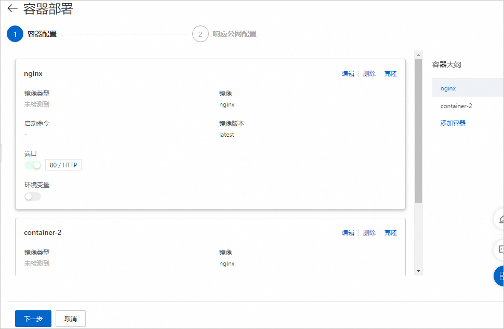Enable the 环境变量 toggle for nginx
Image resolution: width=504 pixels, height=329 pixels.
pos(33,196)
